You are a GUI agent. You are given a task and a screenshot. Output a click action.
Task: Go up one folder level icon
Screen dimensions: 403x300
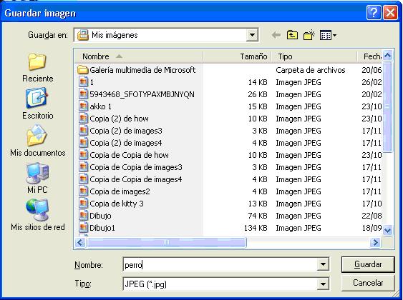(292, 35)
